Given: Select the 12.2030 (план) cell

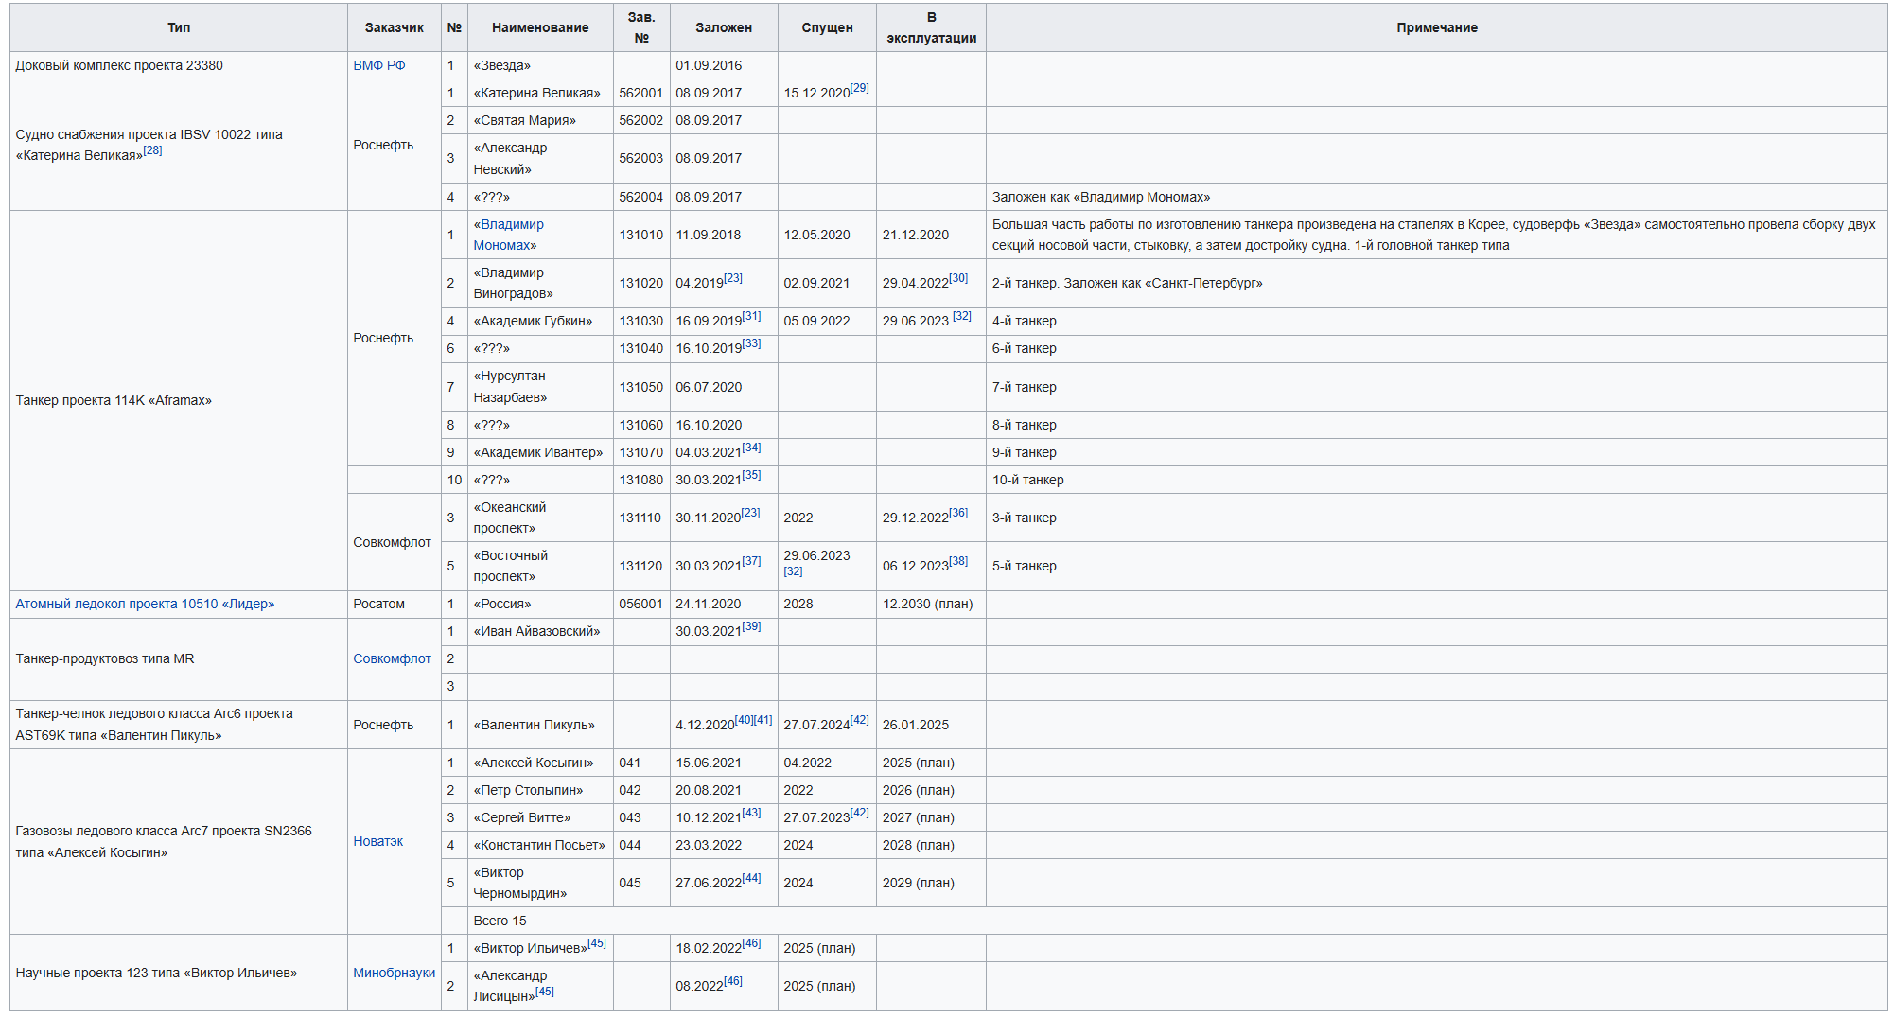Looking at the screenshot, I should click(931, 604).
